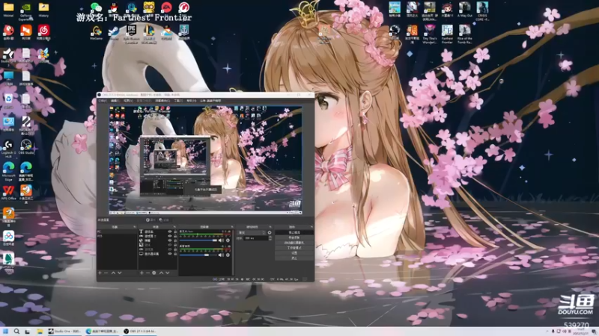Image resolution: width=599 pixels, height=336 pixels.
Task: Click the 工作室模式 studio mode button
Action: point(294,248)
